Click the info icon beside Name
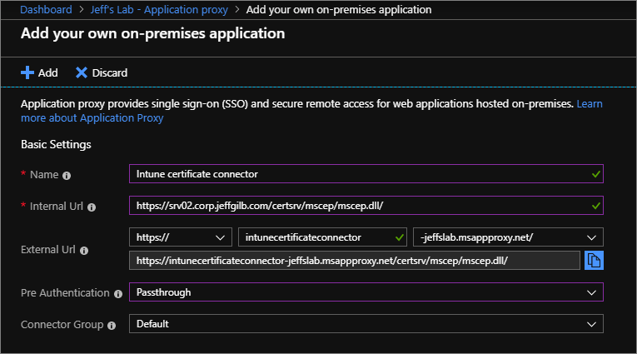Image resolution: width=637 pixels, height=354 pixels. 67,176
